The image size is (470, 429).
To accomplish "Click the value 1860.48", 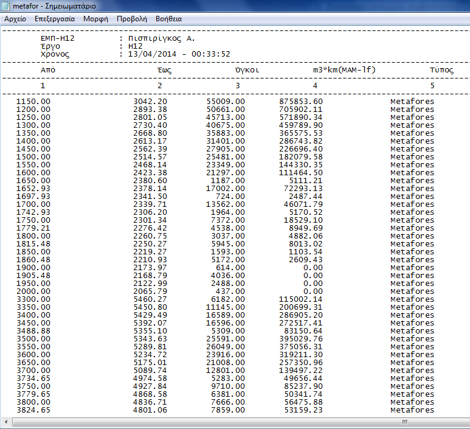I will click(x=33, y=259).
